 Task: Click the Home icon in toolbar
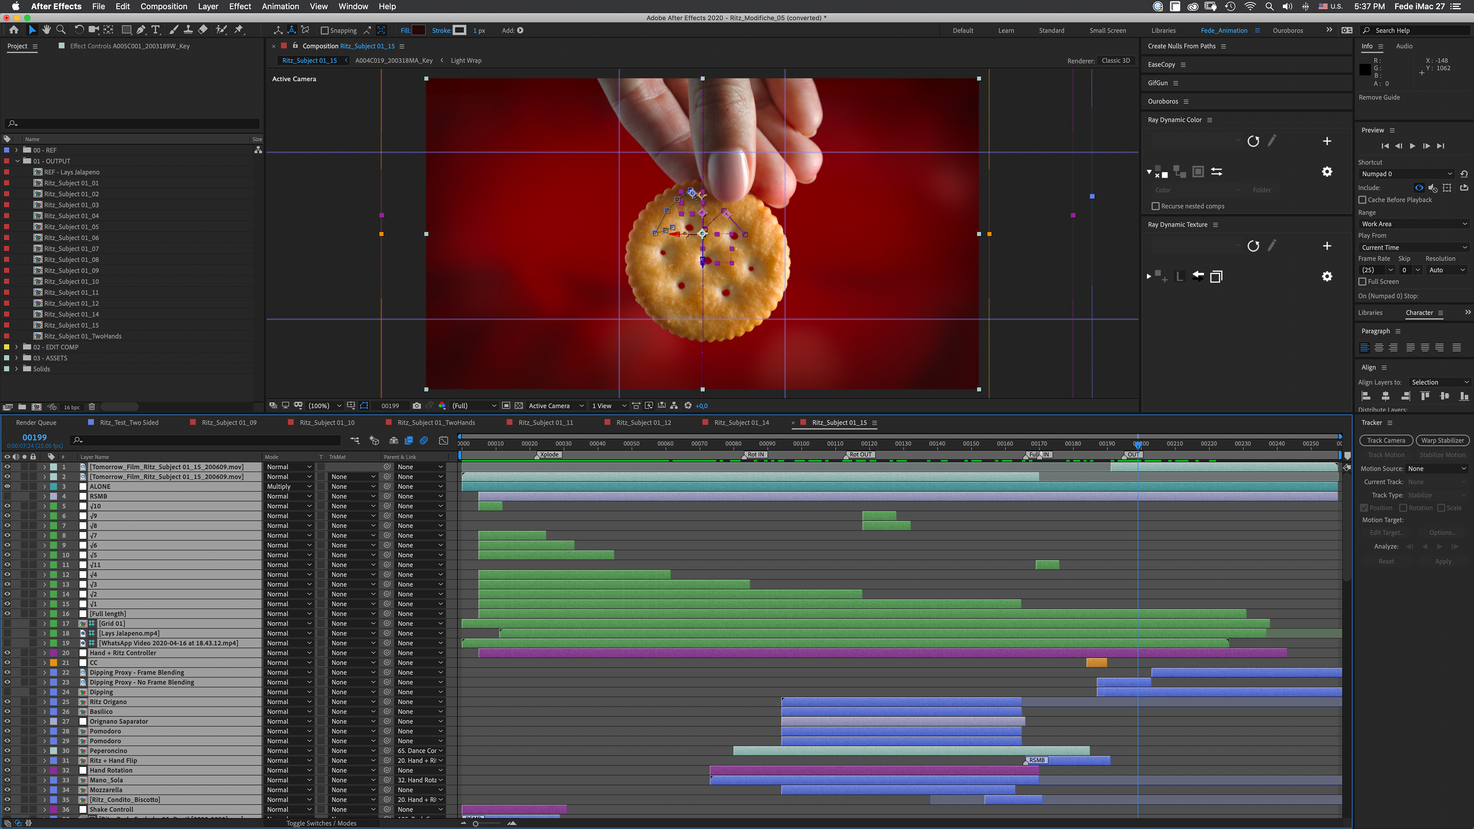click(x=14, y=30)
